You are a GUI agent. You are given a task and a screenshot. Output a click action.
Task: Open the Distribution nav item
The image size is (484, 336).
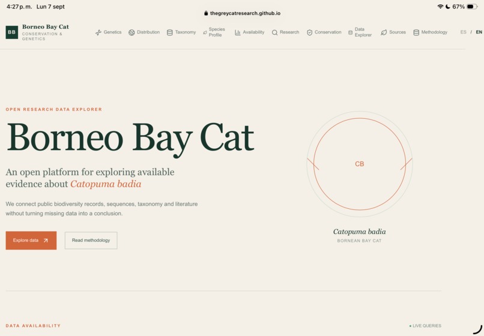[144, 32]
